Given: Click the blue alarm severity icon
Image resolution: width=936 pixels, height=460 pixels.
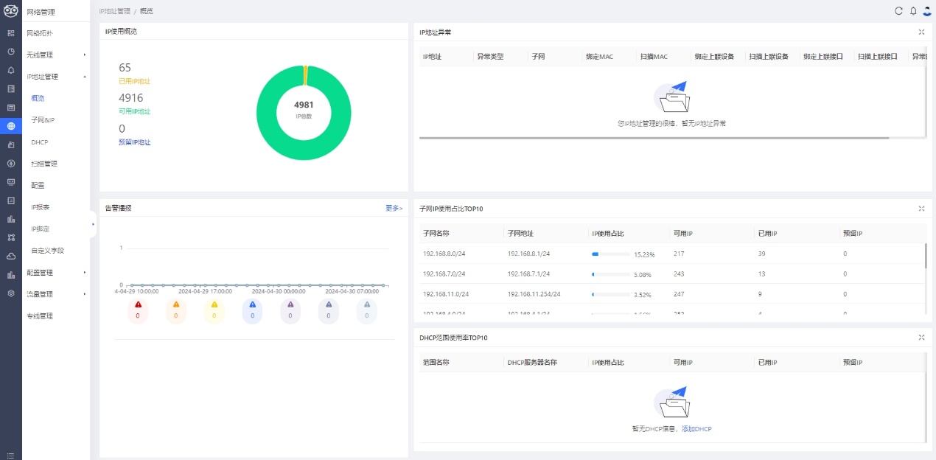Looking at the screenshot, I should coord(252,304).
